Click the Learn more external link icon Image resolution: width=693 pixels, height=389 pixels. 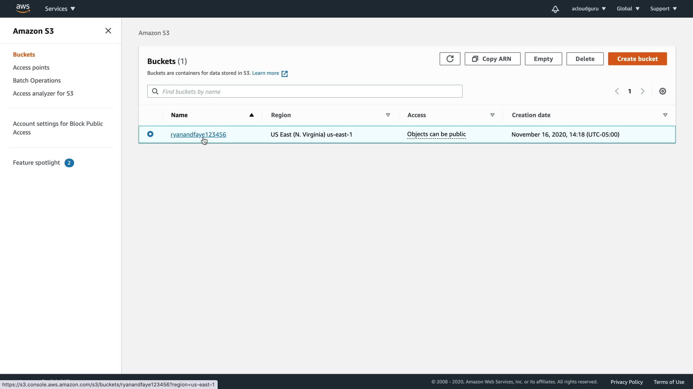tap(284, 73)
